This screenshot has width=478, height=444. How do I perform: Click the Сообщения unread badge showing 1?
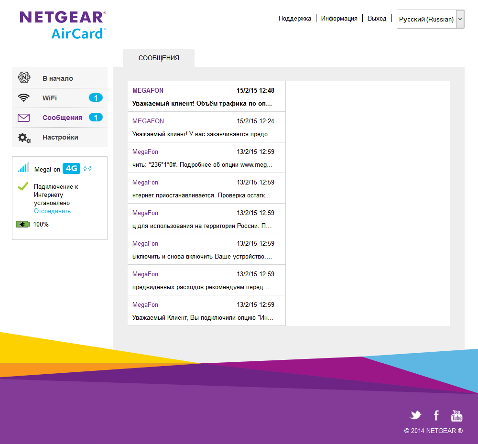coord(96,117)
